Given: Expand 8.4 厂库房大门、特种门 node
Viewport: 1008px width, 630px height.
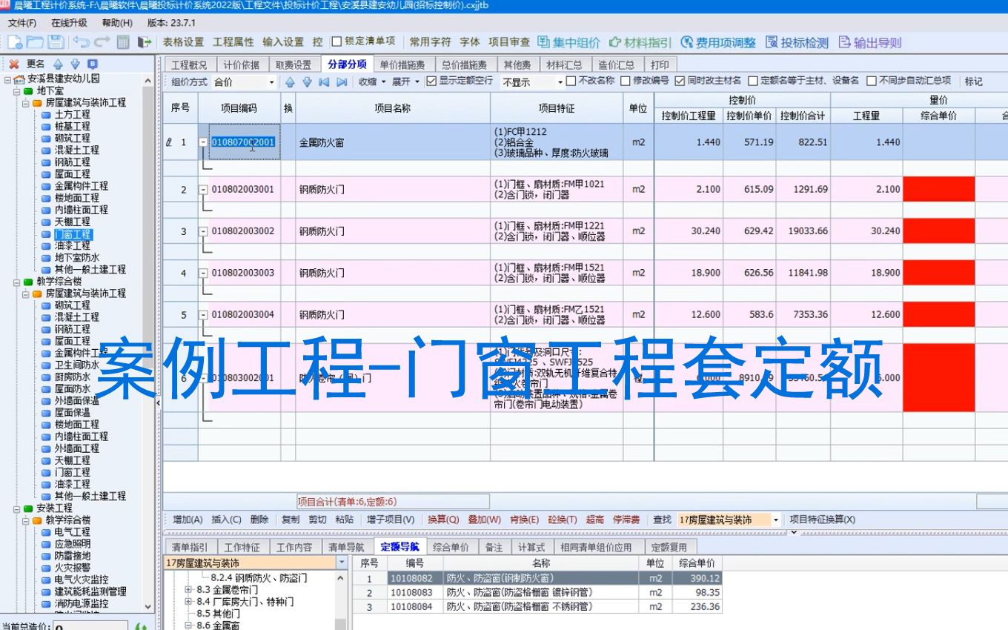Looking at the screenshot, I should point(188,602).
